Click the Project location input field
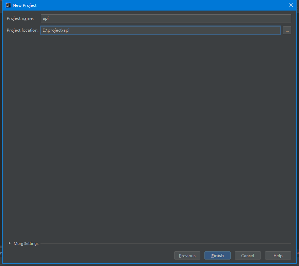 (x=160, y=30)
